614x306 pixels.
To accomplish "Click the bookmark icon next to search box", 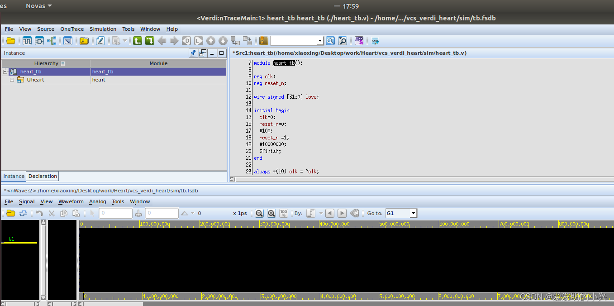I will [x=264, y=41].
